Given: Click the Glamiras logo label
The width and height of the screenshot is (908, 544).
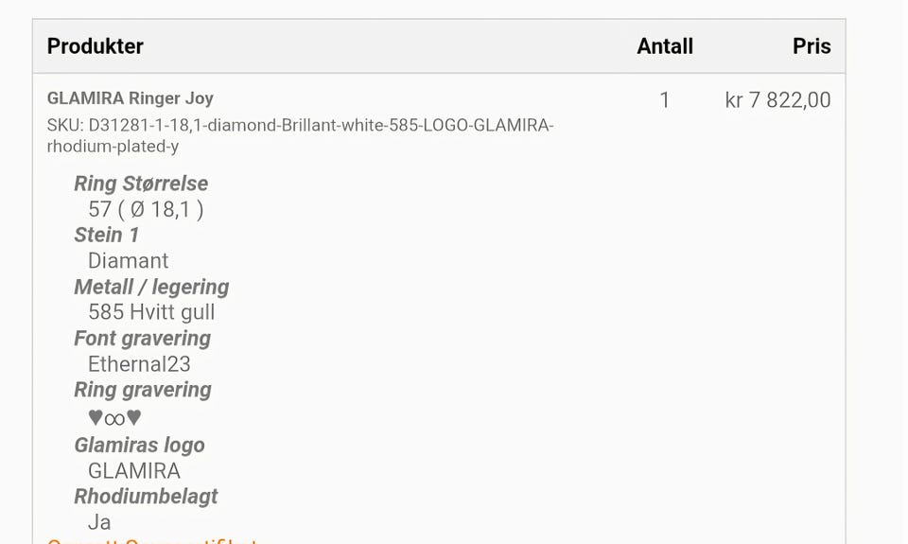Looking at the screenshot, I should point(140,445).
